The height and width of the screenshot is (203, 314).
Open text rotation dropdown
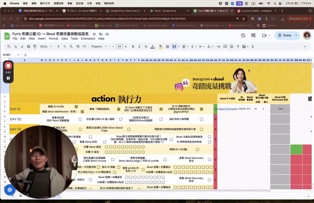[210, 46]
